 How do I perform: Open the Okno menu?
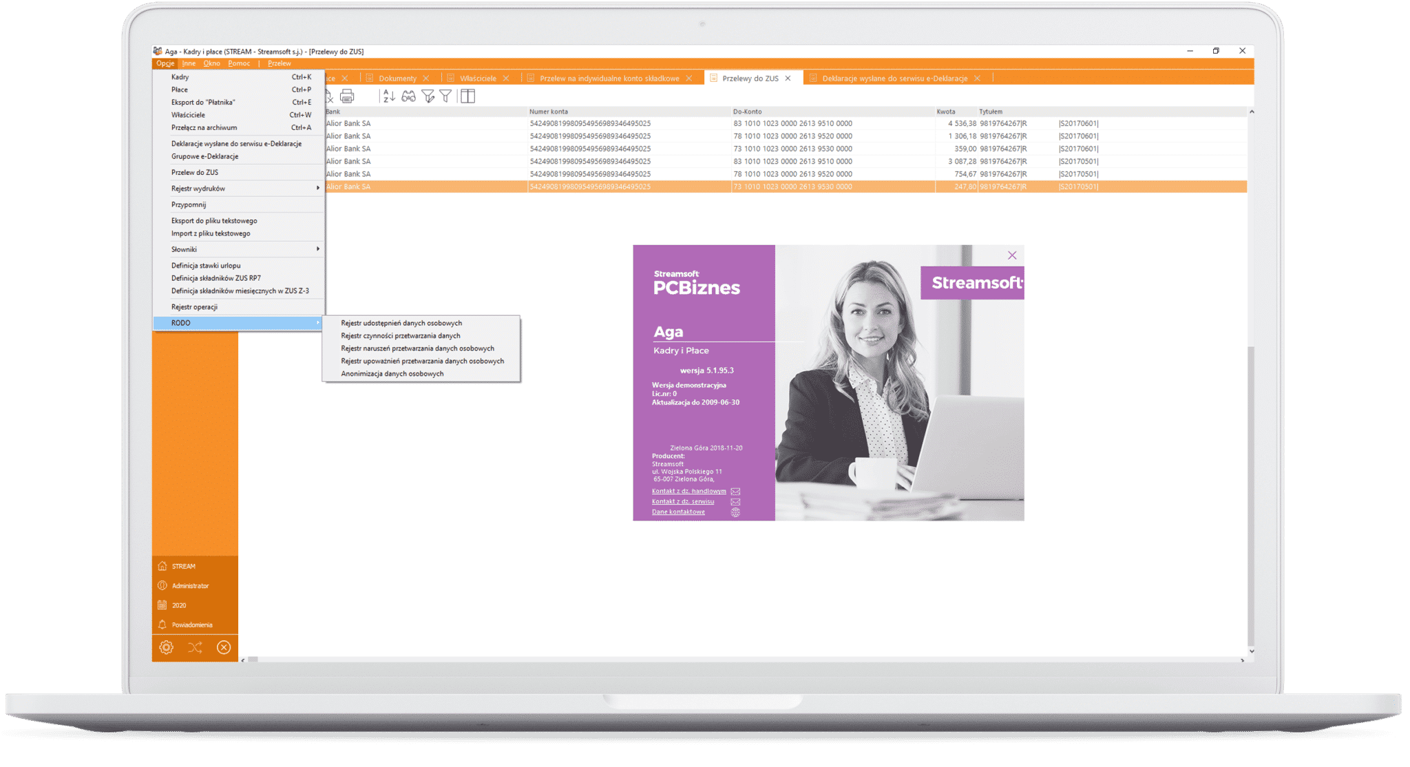(x=212, y=63)
